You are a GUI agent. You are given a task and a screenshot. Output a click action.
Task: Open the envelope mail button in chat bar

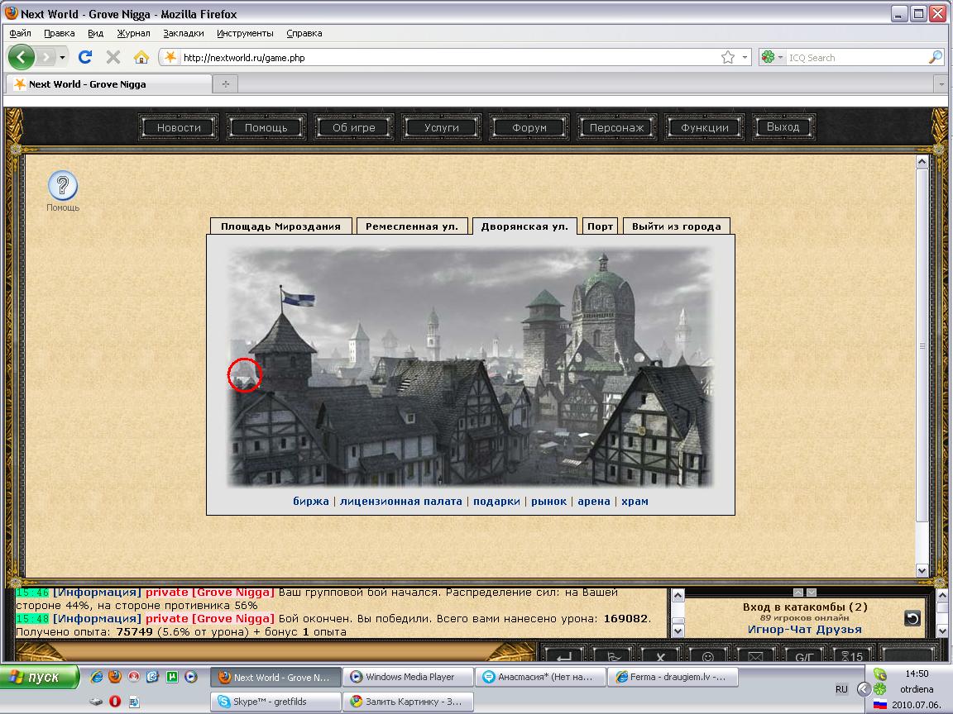tap(754, 656)
